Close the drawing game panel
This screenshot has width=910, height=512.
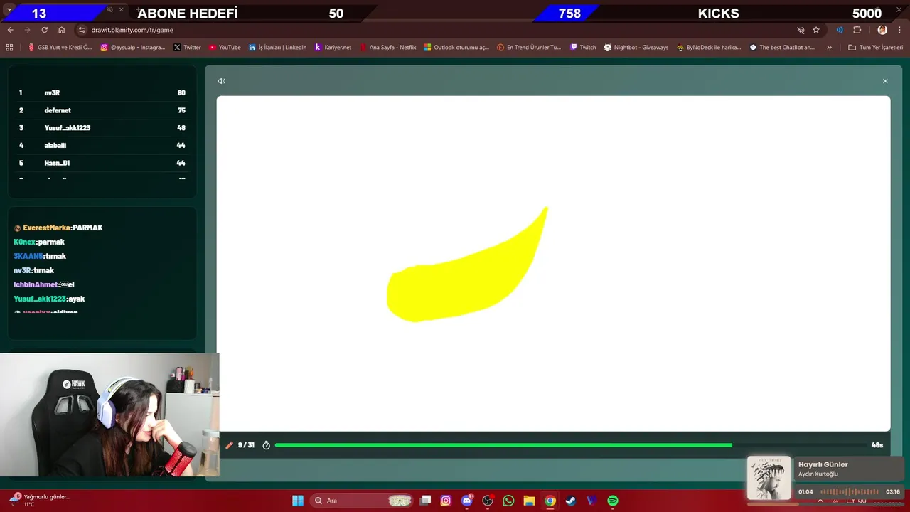(x=885, y=81)
